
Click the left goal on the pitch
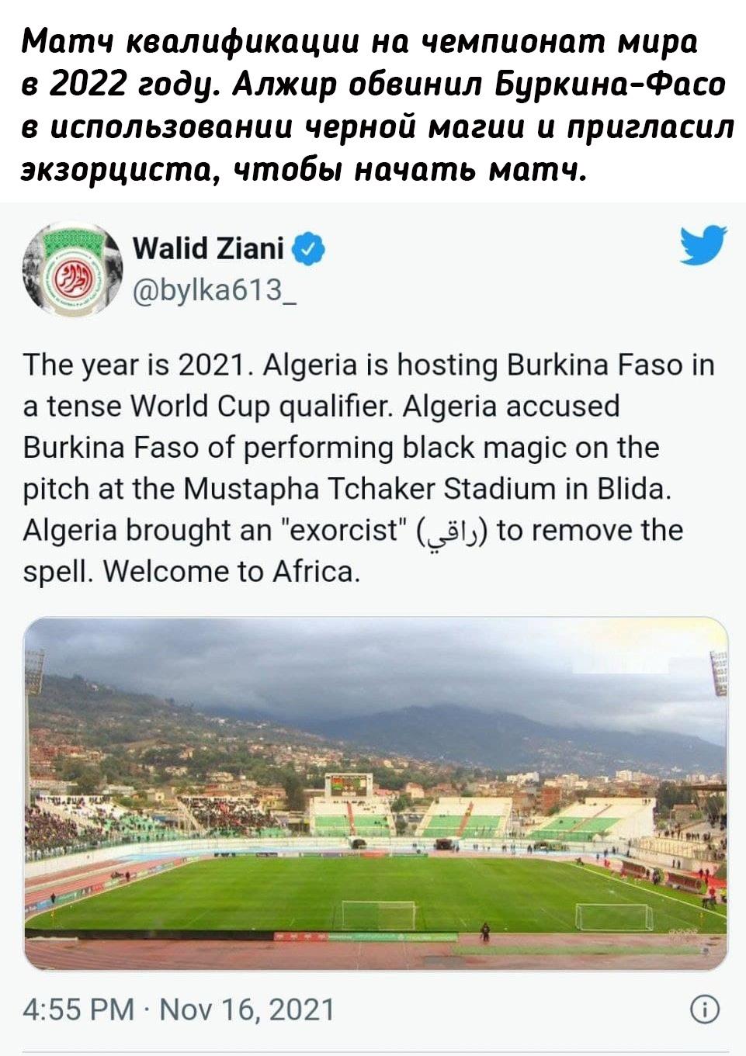379,916
